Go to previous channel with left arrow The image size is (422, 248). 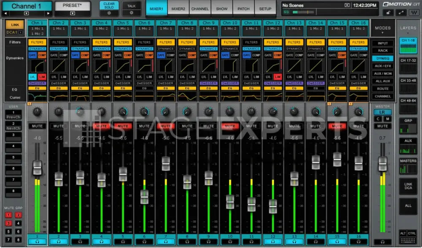(x=5, y=13)
